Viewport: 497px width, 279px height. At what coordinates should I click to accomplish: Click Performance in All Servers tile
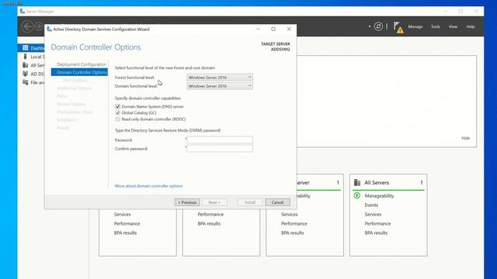pyautogui.click(x=377, y=224)
